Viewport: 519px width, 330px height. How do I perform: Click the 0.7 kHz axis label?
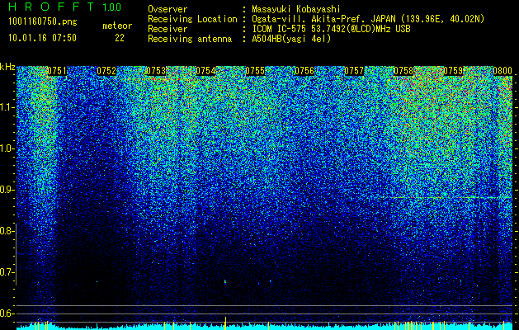point(7,272)
